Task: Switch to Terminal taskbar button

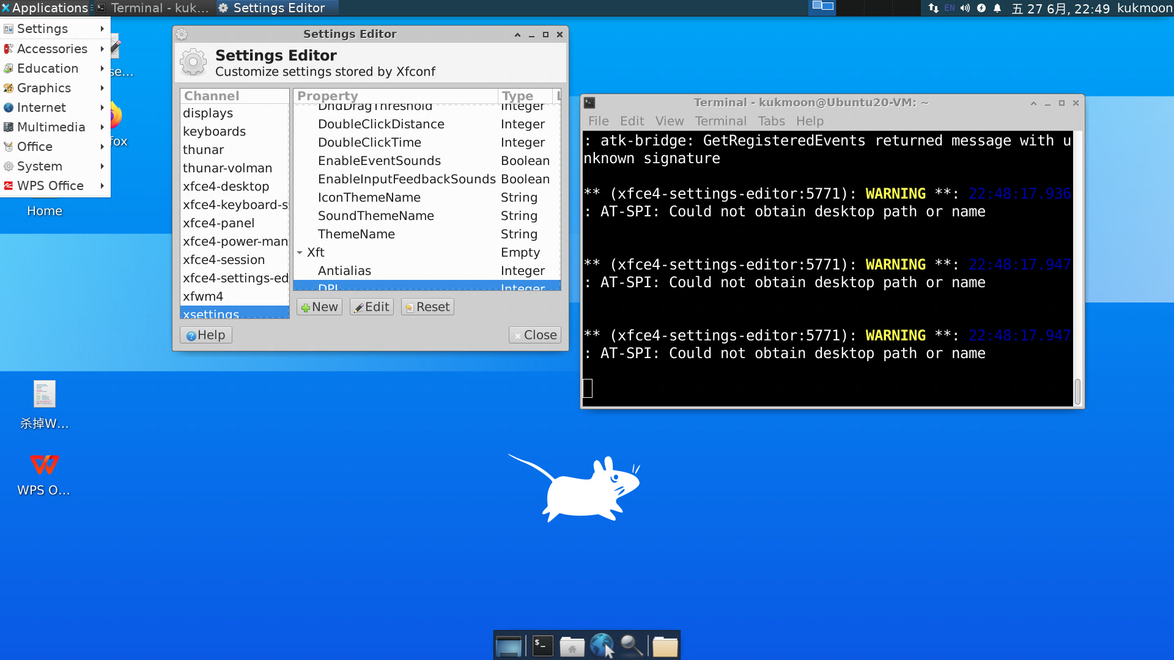Action: pyautogui.click(x=153, y=8)
